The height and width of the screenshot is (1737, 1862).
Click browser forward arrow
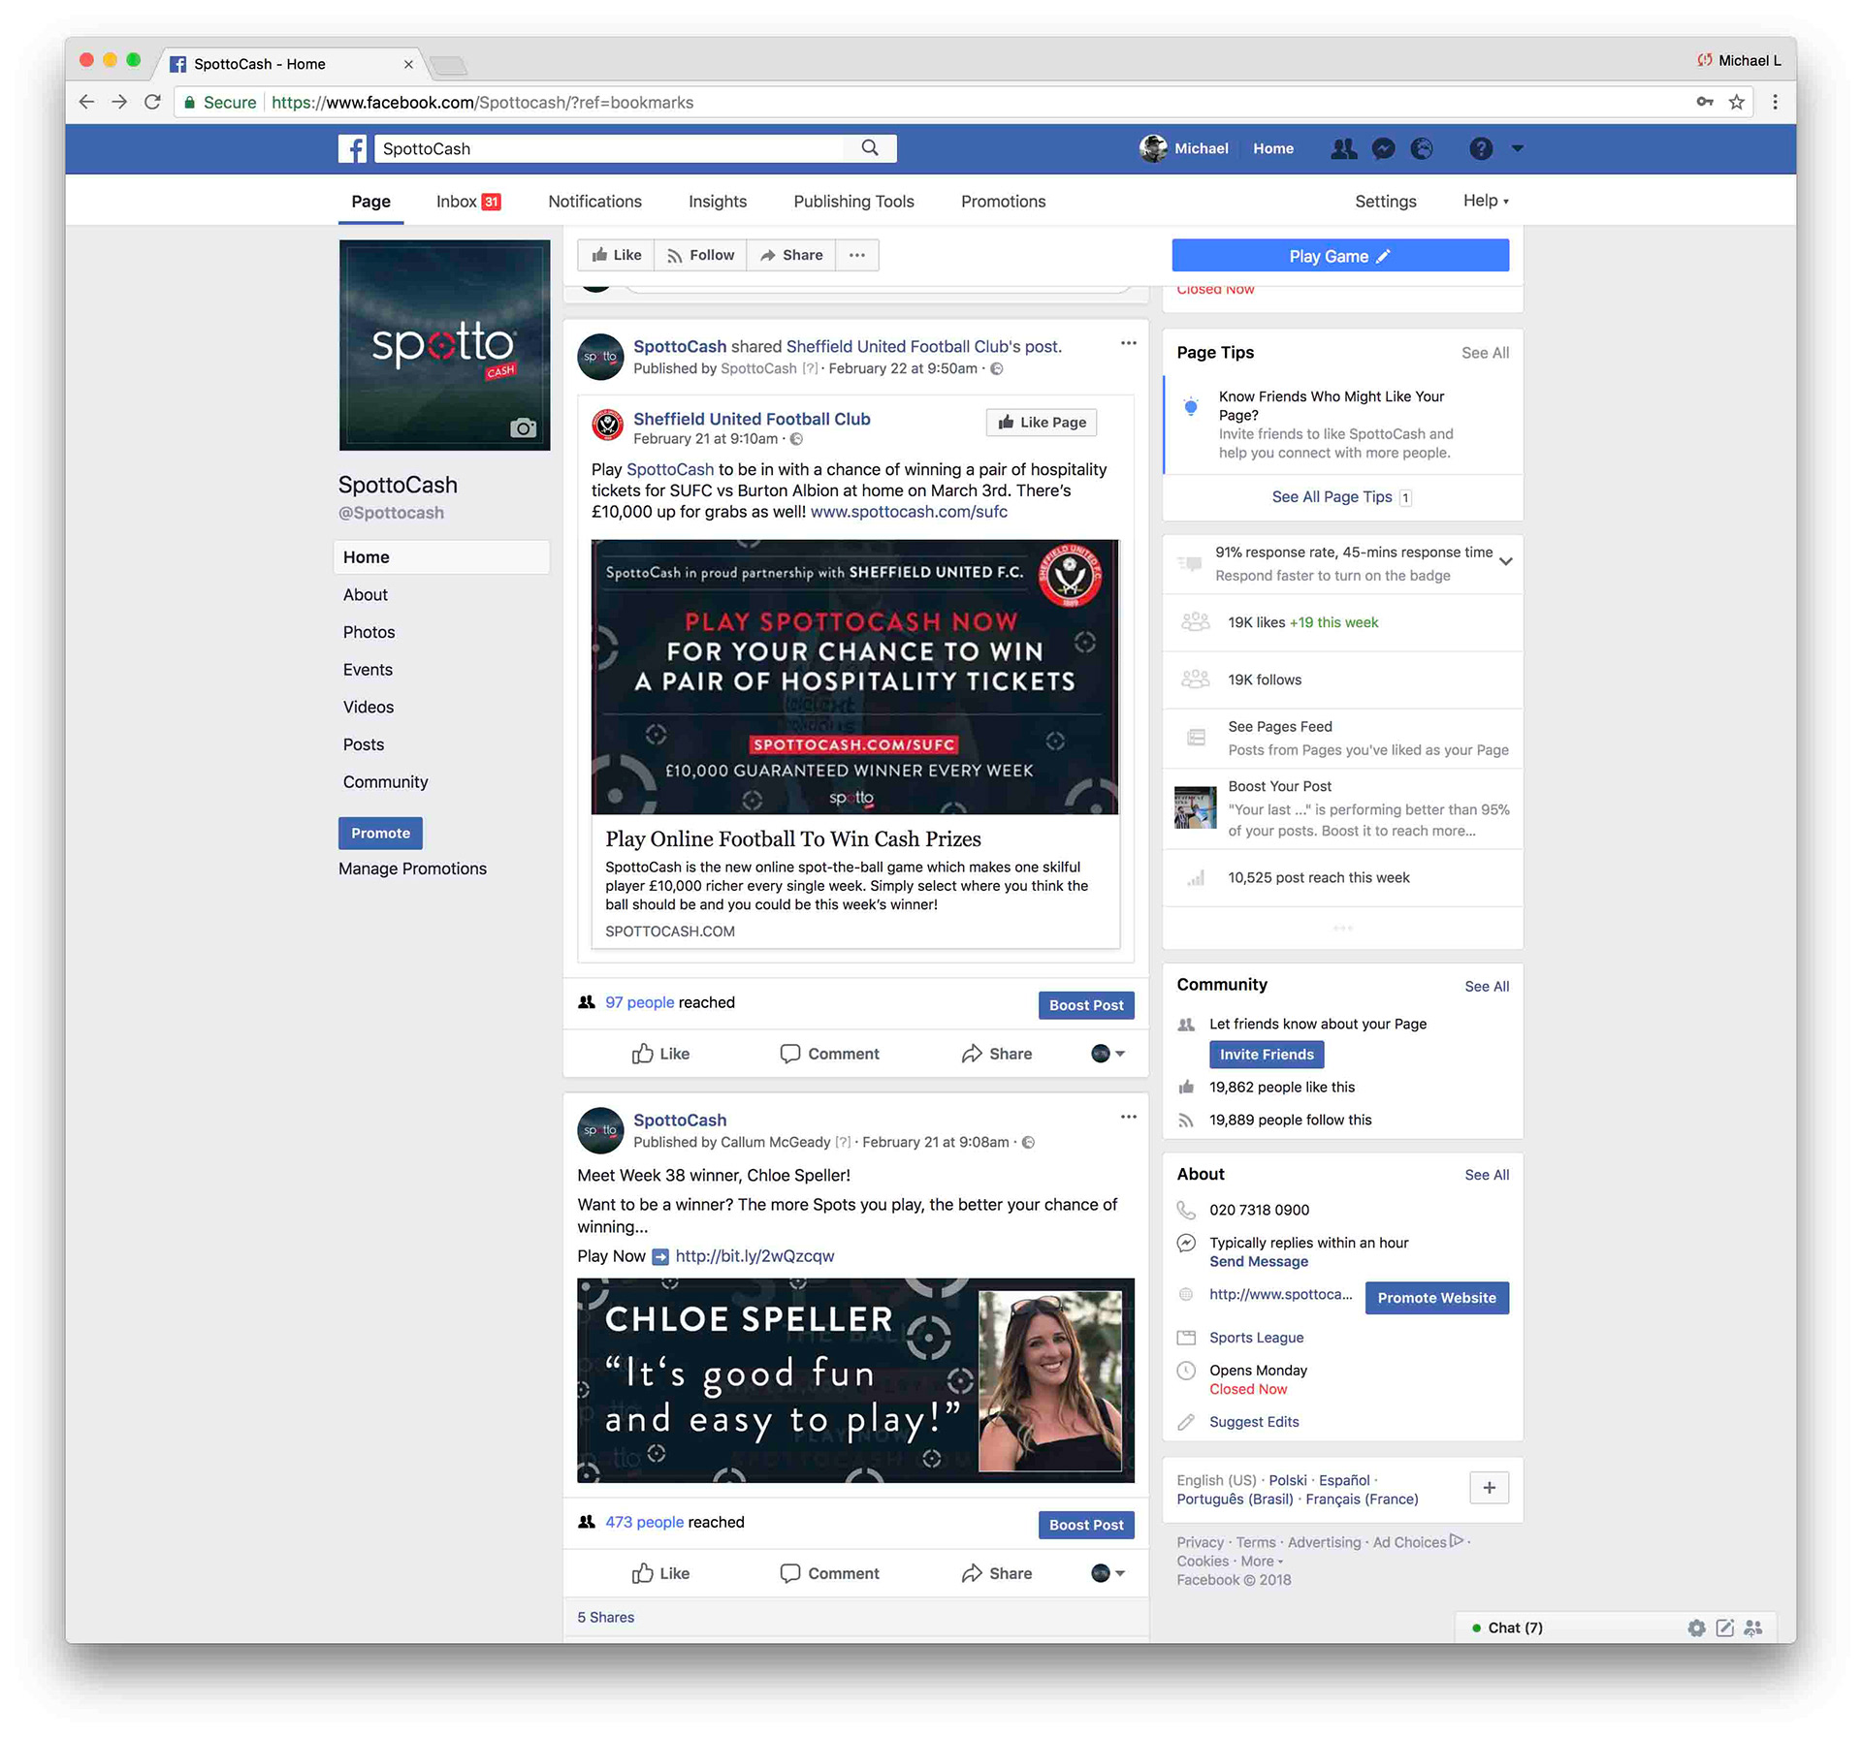tap(119, 102)
